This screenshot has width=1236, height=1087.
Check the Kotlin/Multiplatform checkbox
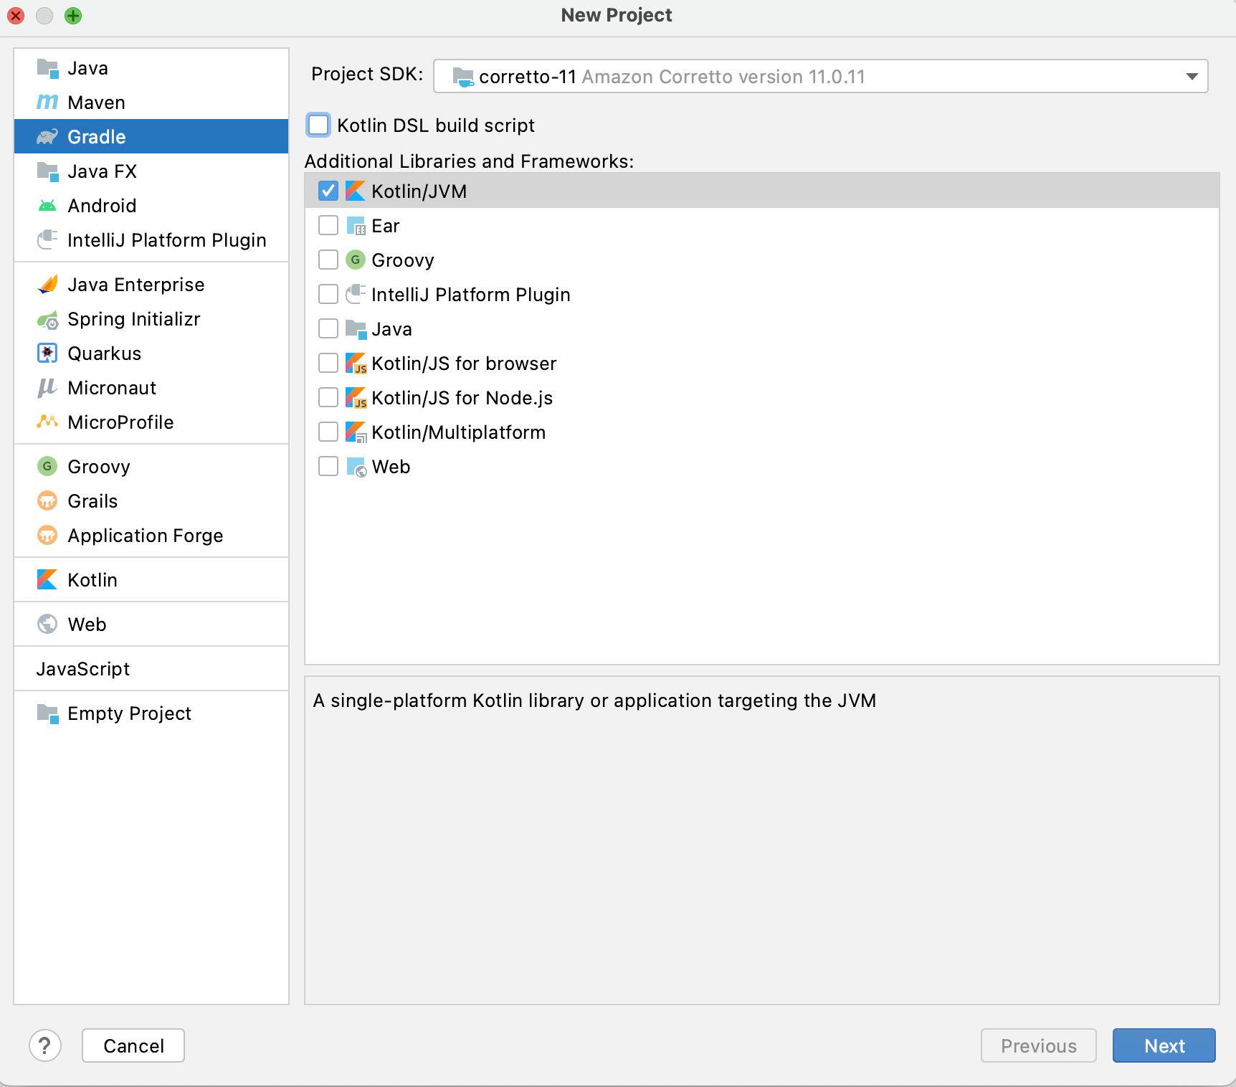click(x=328, y=432)
